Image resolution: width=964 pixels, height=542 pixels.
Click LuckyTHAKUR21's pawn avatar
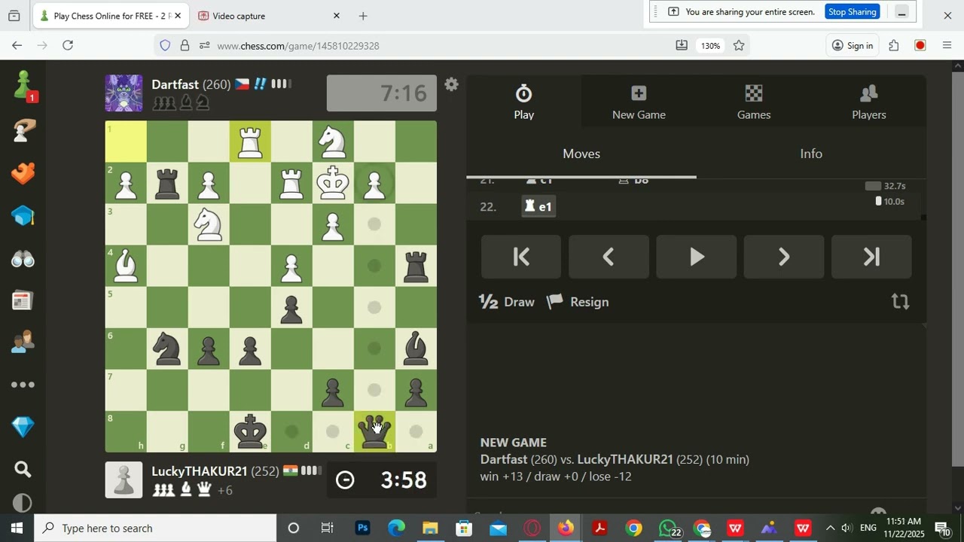124,480
